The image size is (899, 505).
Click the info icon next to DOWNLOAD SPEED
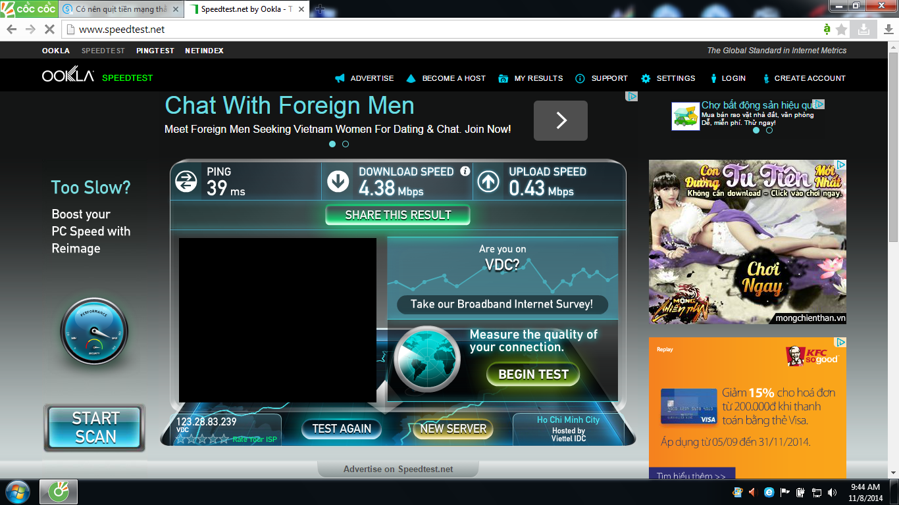pos(465,171)
